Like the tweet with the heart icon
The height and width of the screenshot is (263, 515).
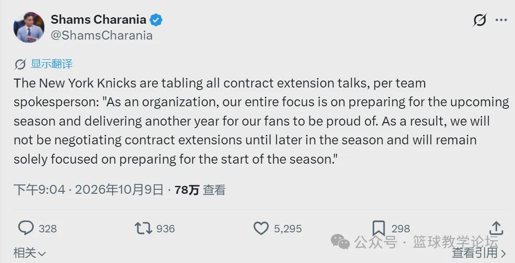click(261, 228)
